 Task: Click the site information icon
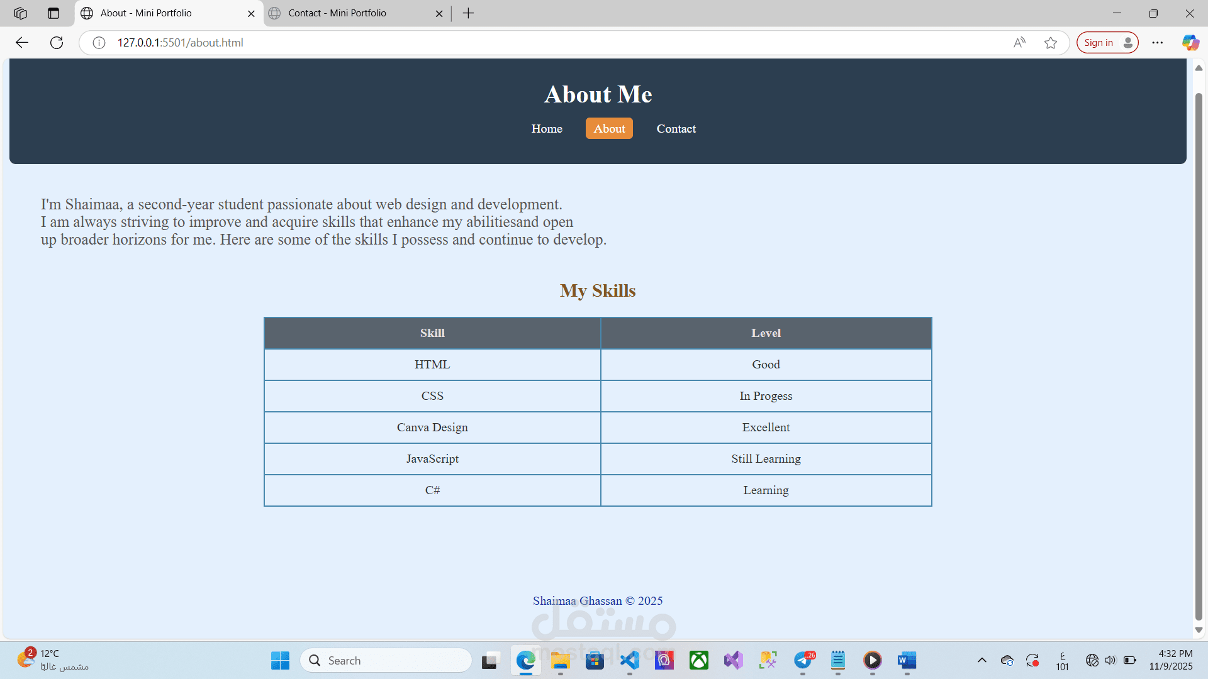99,43
